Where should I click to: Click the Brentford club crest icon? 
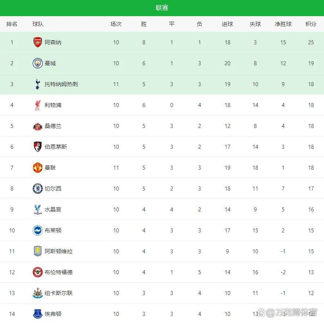38,272
